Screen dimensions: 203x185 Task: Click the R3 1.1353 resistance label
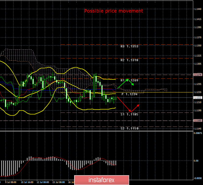click(x=129, y=46)
